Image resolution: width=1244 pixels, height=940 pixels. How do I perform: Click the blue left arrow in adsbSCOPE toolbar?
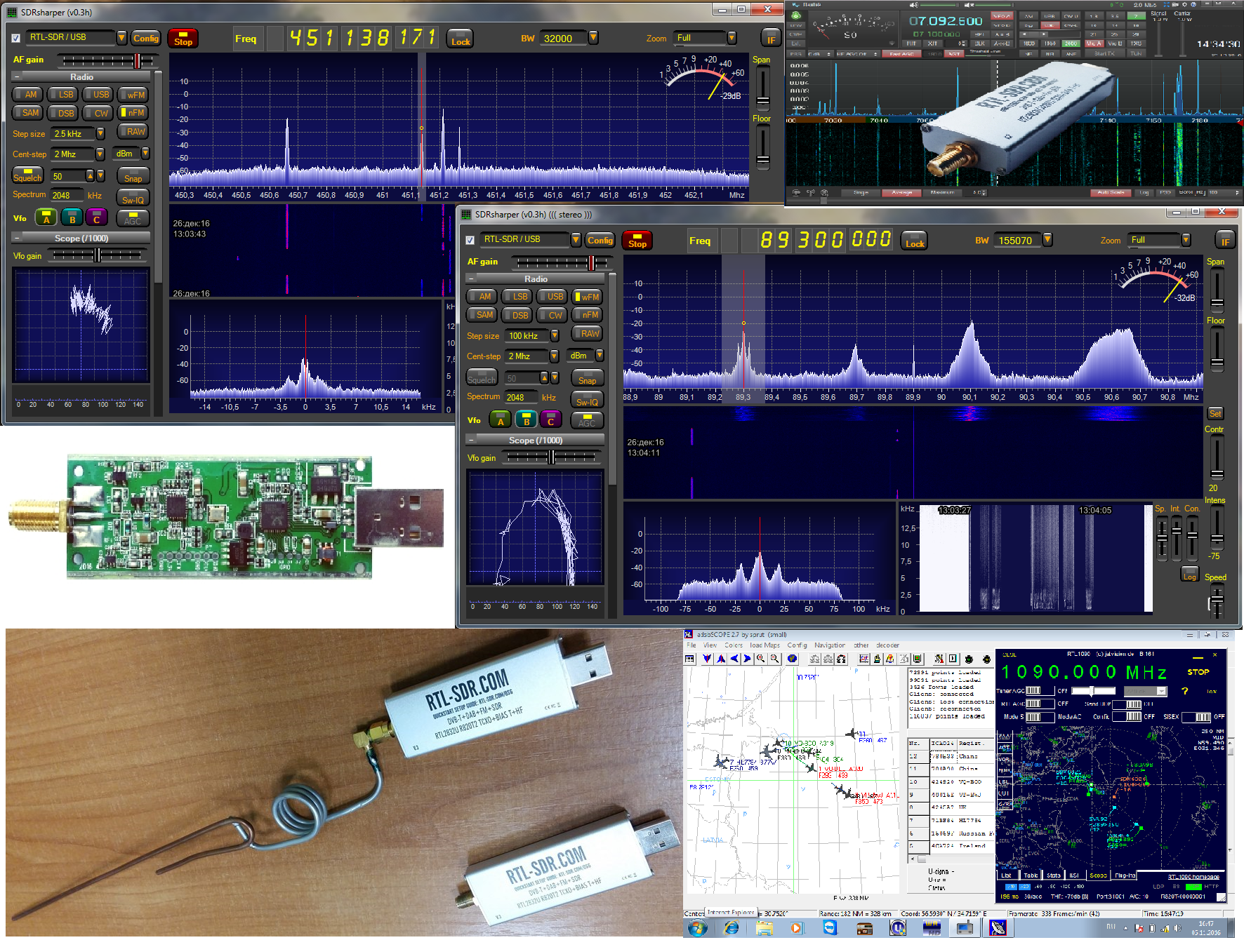[x=734, y=659]
